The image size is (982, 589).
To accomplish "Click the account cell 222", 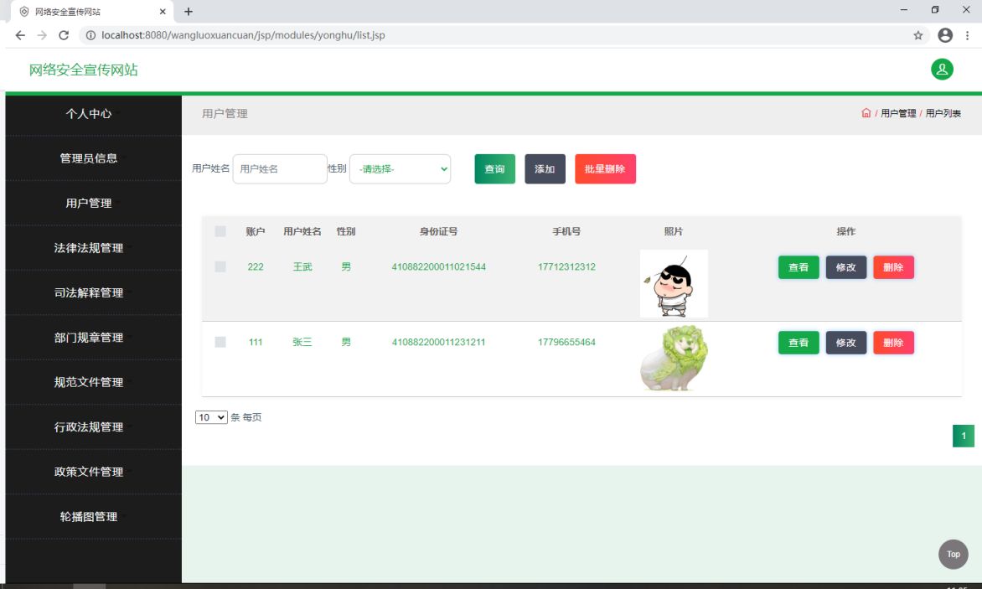I will pyautogui.click(x=256, y=266).
